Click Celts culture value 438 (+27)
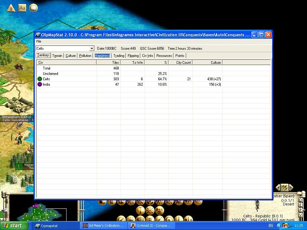 pyautogui.click(x=214, y=79)
